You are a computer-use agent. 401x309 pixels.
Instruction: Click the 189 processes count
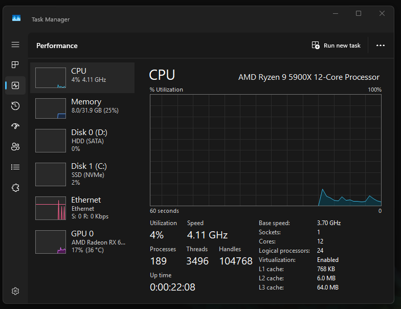[159, 261]
